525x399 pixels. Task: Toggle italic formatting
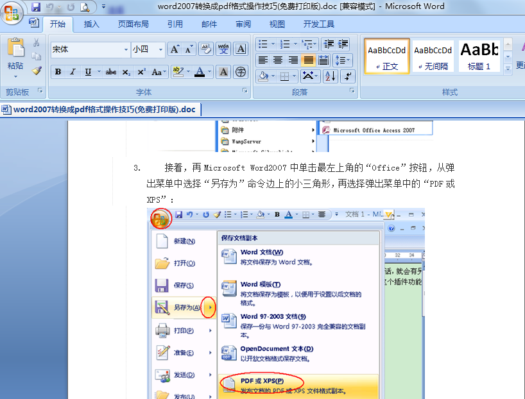pyautogui.click(x=73, y=72)
